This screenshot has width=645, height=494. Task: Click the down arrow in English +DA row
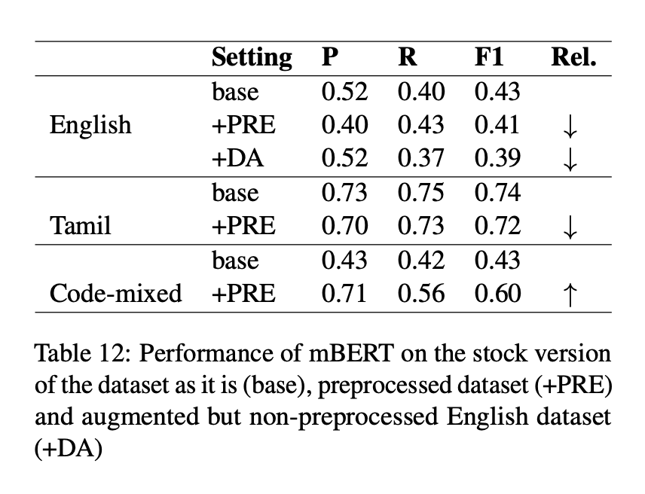[x=570, y=160]
